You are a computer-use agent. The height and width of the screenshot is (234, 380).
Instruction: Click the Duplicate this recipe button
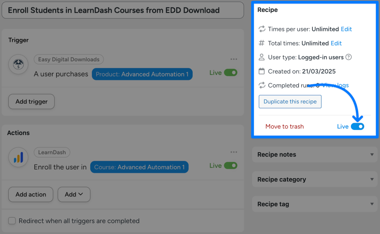click(x=290, y=101)
